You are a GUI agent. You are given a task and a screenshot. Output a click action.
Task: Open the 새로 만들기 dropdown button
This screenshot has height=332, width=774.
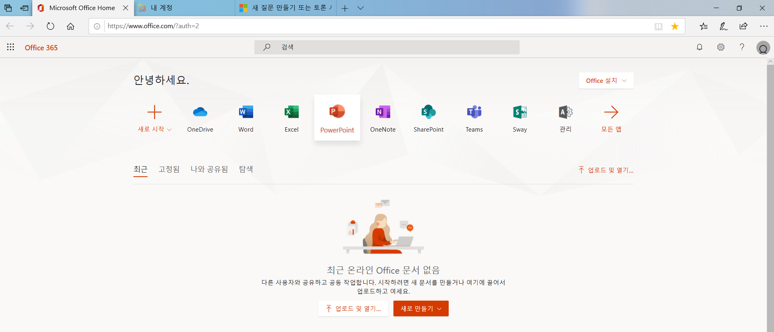pyautogui.click(x=421, y=309)
